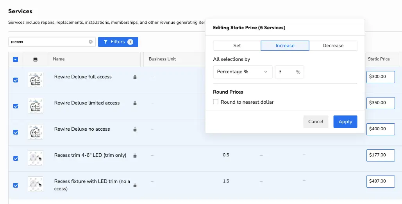The height and width of the screenshot is (204, 402).
Task: Click lock icon next to Rewire Deluxe no access
Action: (135, 129)
